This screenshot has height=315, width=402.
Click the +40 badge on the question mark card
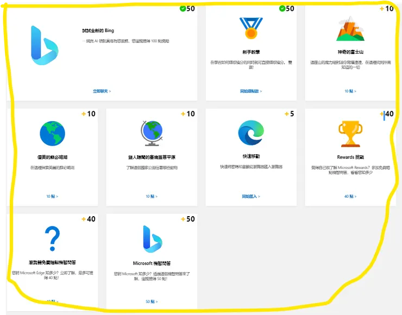(88, 219)
